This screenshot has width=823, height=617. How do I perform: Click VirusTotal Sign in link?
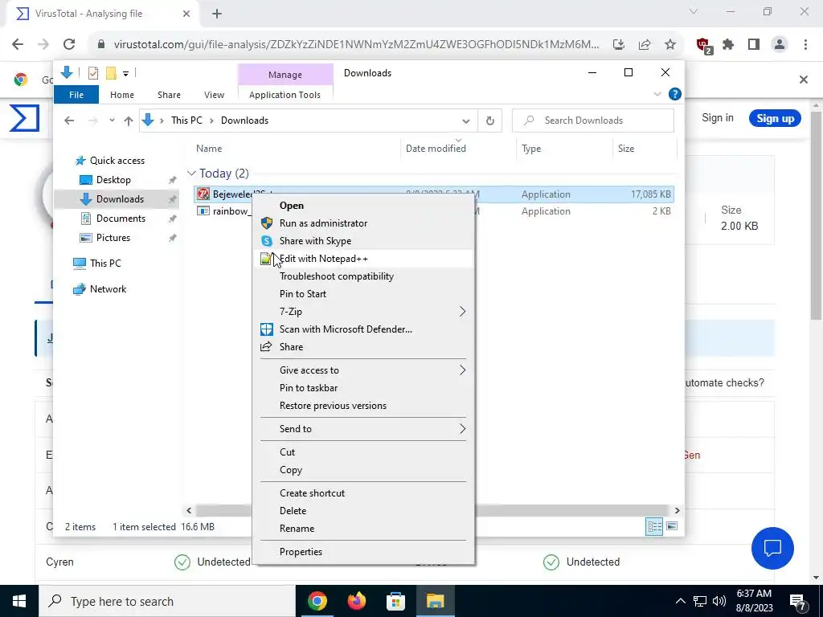(718, 118)
